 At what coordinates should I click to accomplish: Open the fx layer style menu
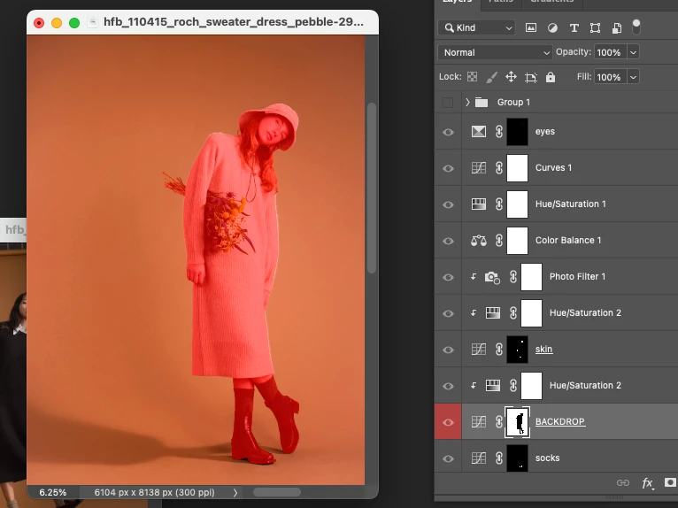[x=647, y=483]
